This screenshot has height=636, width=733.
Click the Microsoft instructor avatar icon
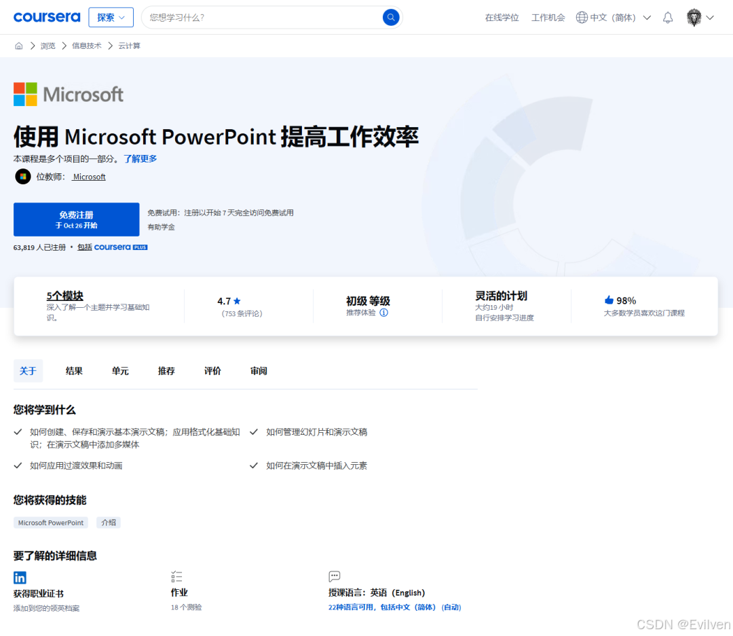(23, 177)
